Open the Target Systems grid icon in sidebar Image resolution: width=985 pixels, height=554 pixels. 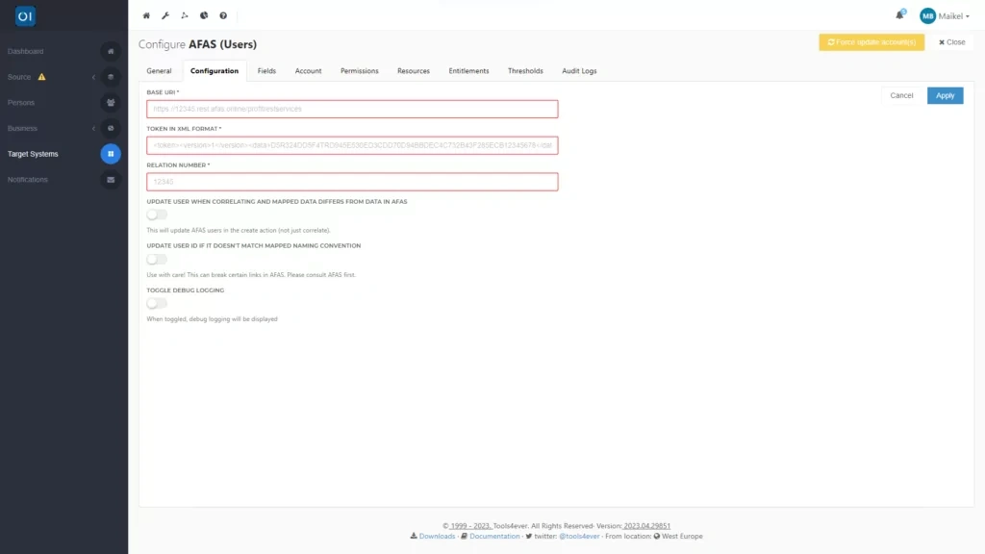(111, 153)
